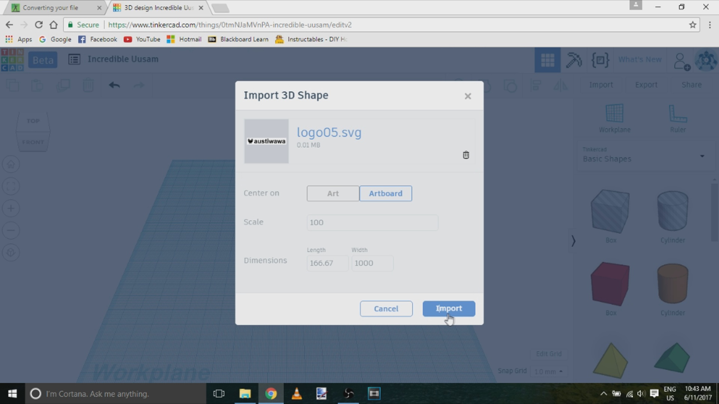Open VLC from the taskbar

pyautogui.click(x=296, y=394)
